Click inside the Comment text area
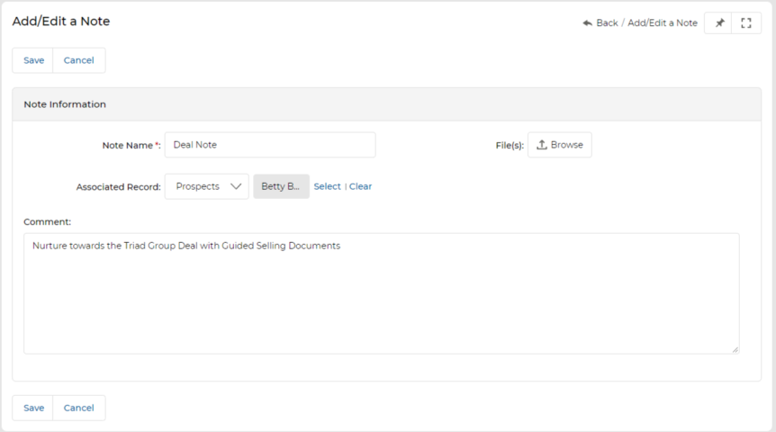The width and height of the screenshot is (776, 432). (382, 294)
